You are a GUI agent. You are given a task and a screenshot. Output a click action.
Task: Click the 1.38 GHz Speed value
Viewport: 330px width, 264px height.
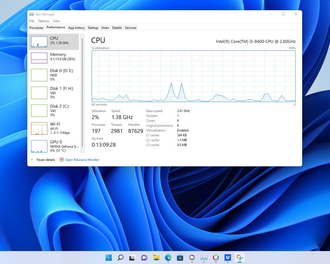point(122,117)
